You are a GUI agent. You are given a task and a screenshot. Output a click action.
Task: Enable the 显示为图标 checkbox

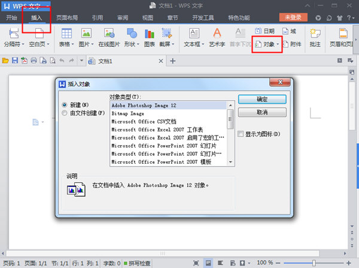241,134
